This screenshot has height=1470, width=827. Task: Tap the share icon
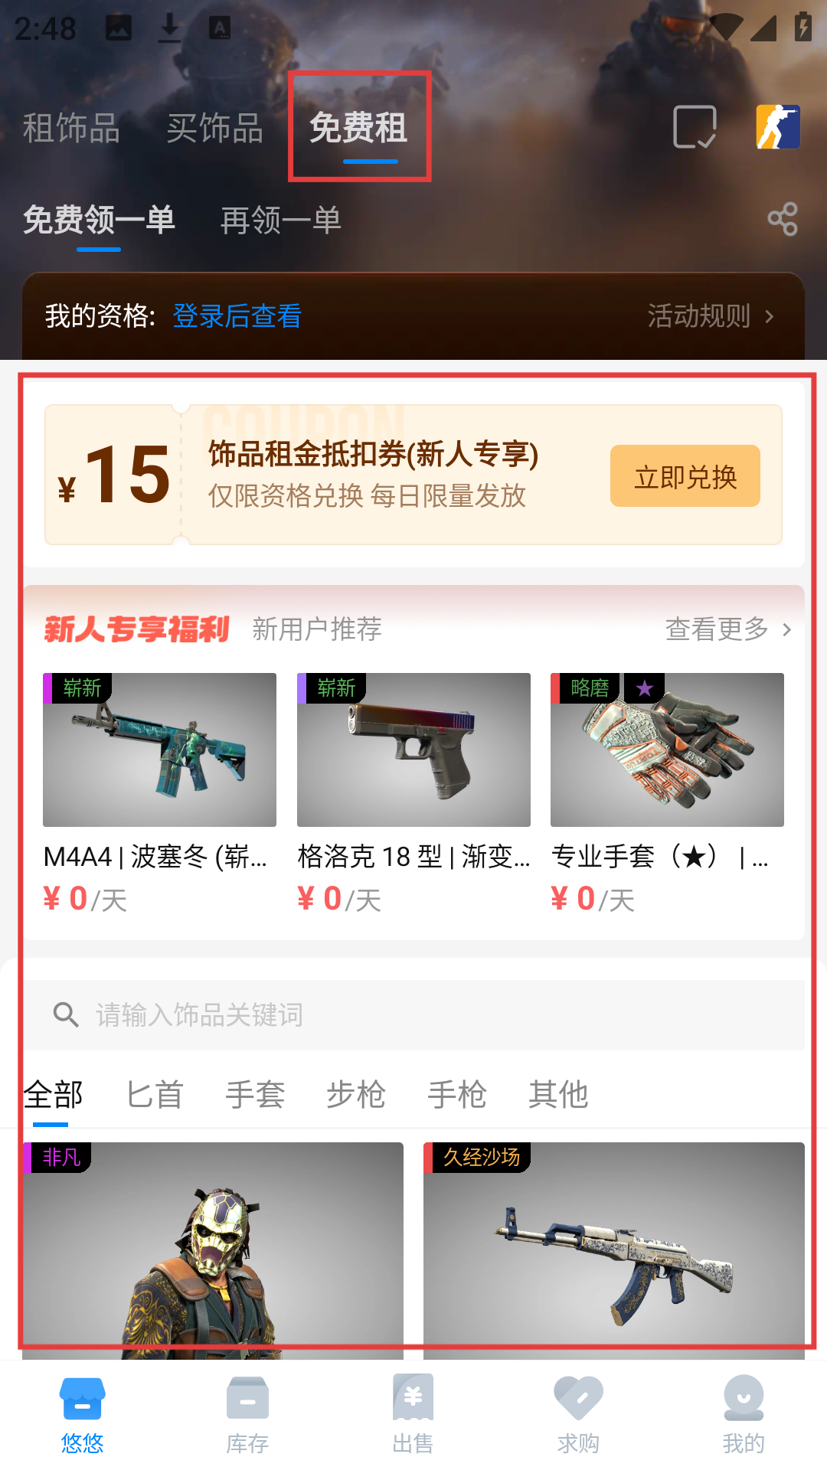click(x=783, y=220)
